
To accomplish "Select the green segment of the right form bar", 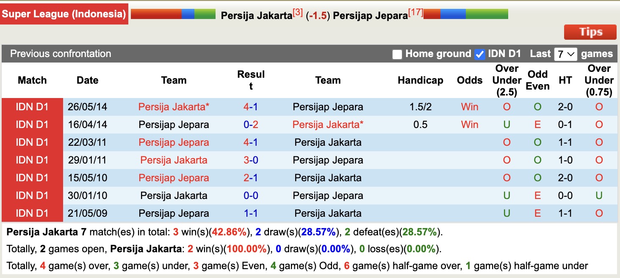I will pyautogui.click(x=487, y=13).
